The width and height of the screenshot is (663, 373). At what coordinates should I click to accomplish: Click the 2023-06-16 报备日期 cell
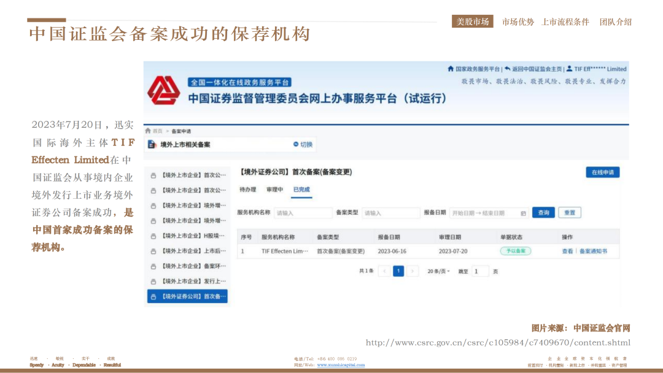[392, 252]
